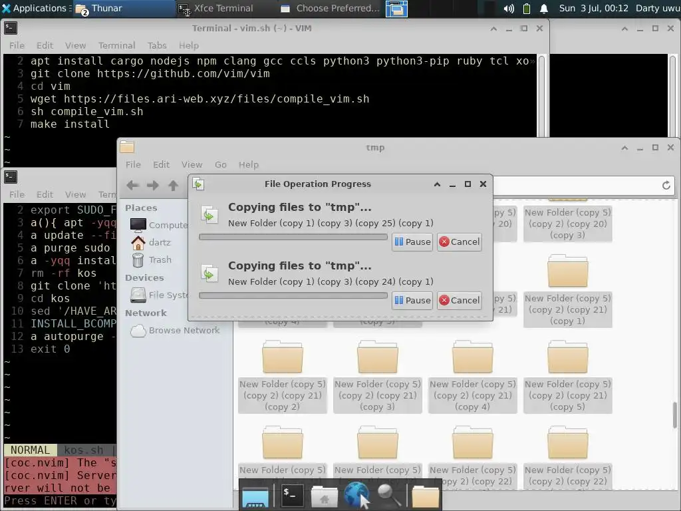Screen dimensions: 681x511
Task: Show desktop from the bottom dock
Action: pyautogui.click(x=255, y=496)
